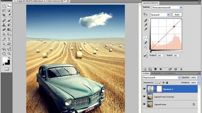Select the Rectangular Marquee tool
202x113 pixels.
4,6
